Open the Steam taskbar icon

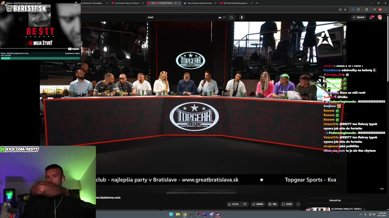pyautogui.click(x=218, y=214)
